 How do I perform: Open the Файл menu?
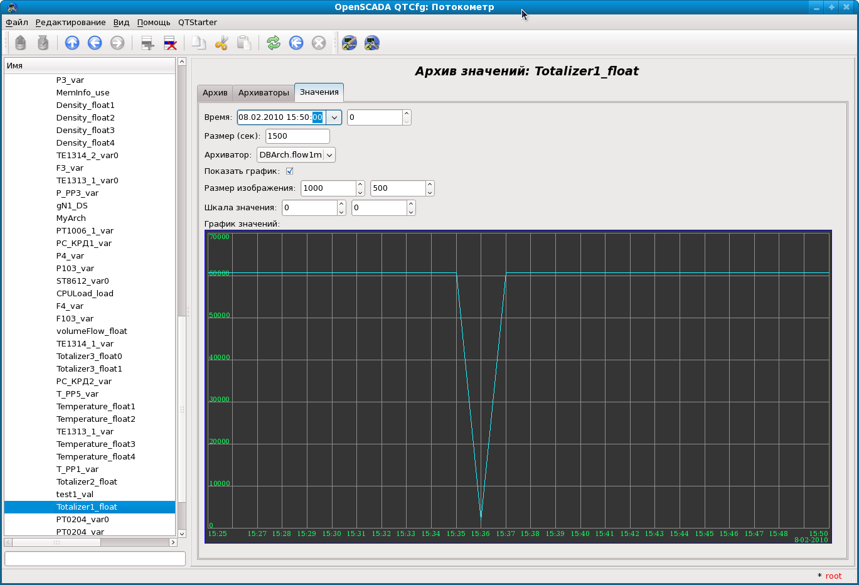point(17,22)
